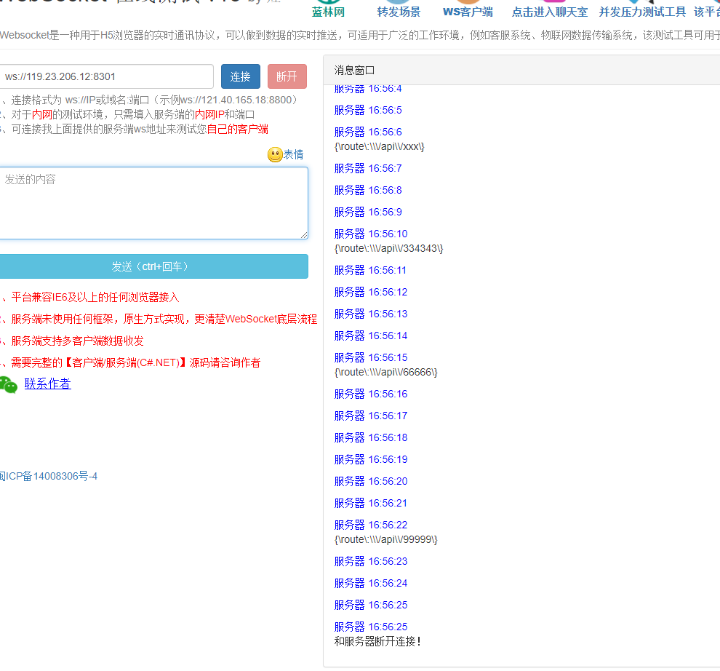Click the 服务器 16:56:15 entry

tap(371, 357)
